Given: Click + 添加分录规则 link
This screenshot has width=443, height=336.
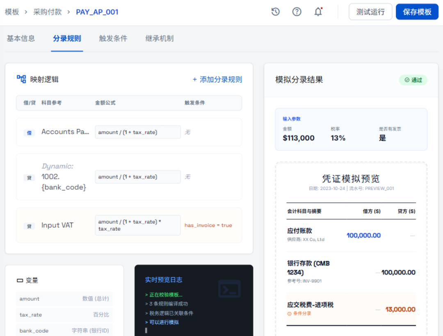Looking at the screenshot, I should [217, 80].
